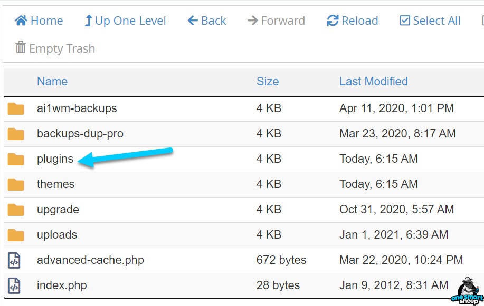484x306 pixels.
Task: Click the Jan 9, 2012, 8:31 AM date
Action: point(394,285)
